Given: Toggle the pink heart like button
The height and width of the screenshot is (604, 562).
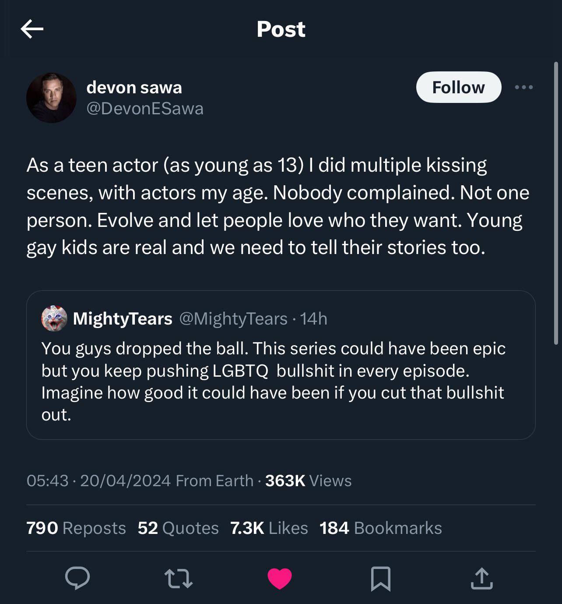Looking at the screenshot, I should pos(280,578).
